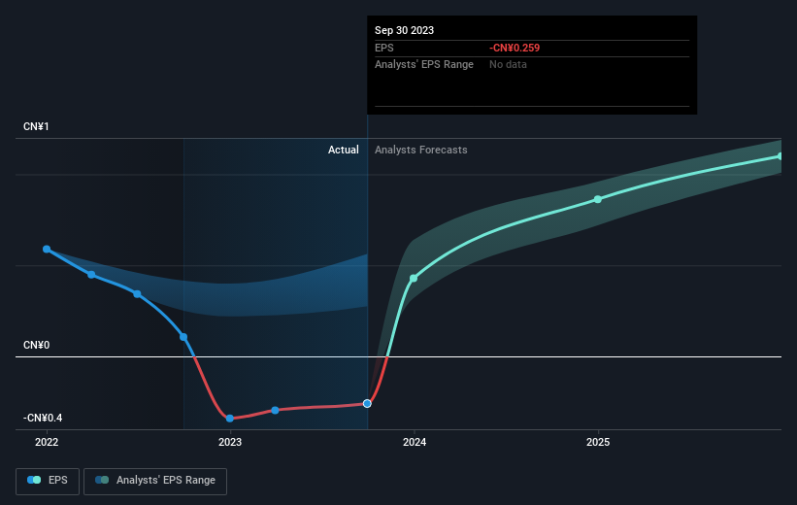Click the Analysts Forecasts section label
Screen dimensions: 797x505
[421, 150]
